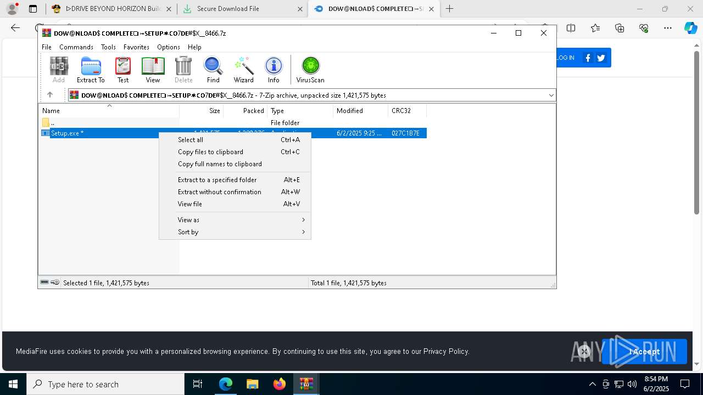Screen dimensions: 703x395
Task: Sort by the CRC32 column header
Action: 408,111
